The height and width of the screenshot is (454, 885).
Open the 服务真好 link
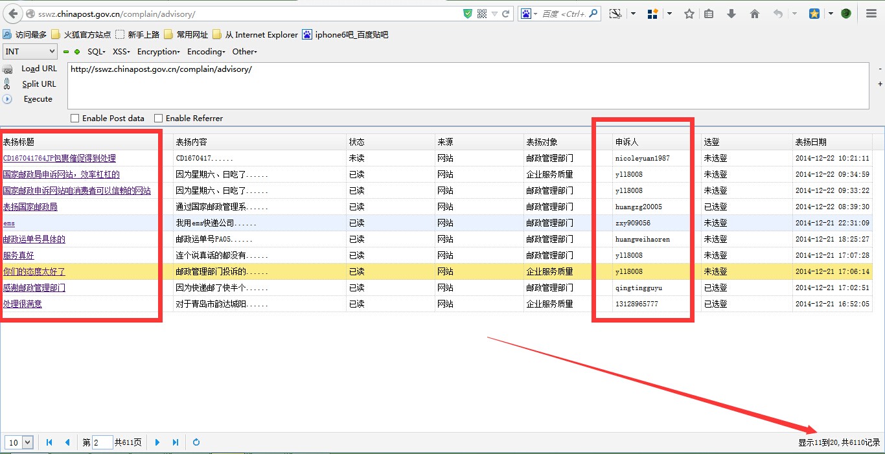point(18,256)
